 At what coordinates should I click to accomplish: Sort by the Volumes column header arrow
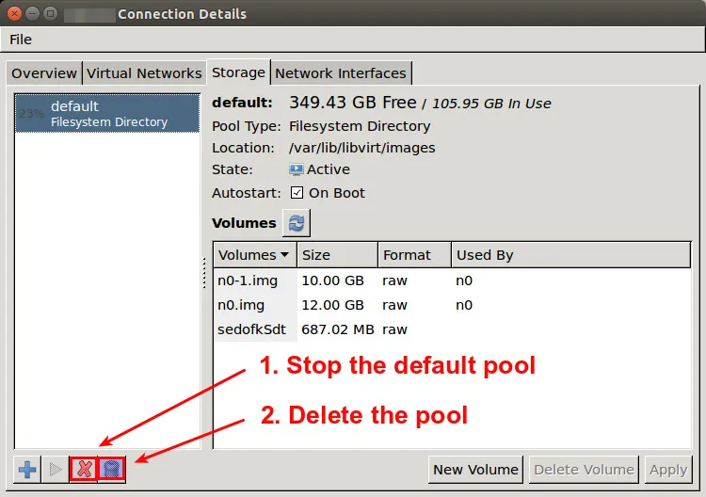coord(284,255)
